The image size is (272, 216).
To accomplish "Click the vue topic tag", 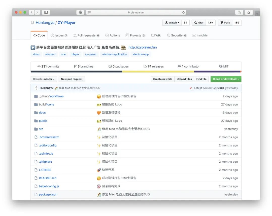I will 63,54.
